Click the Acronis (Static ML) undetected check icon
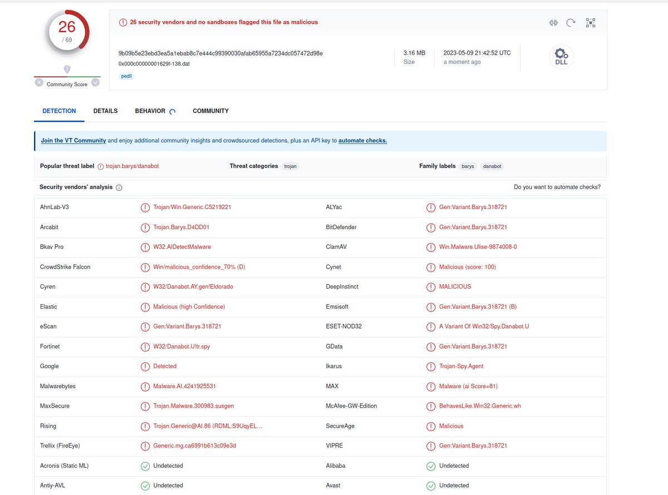Viewport: 668px width, 495px height. [145, 466]
